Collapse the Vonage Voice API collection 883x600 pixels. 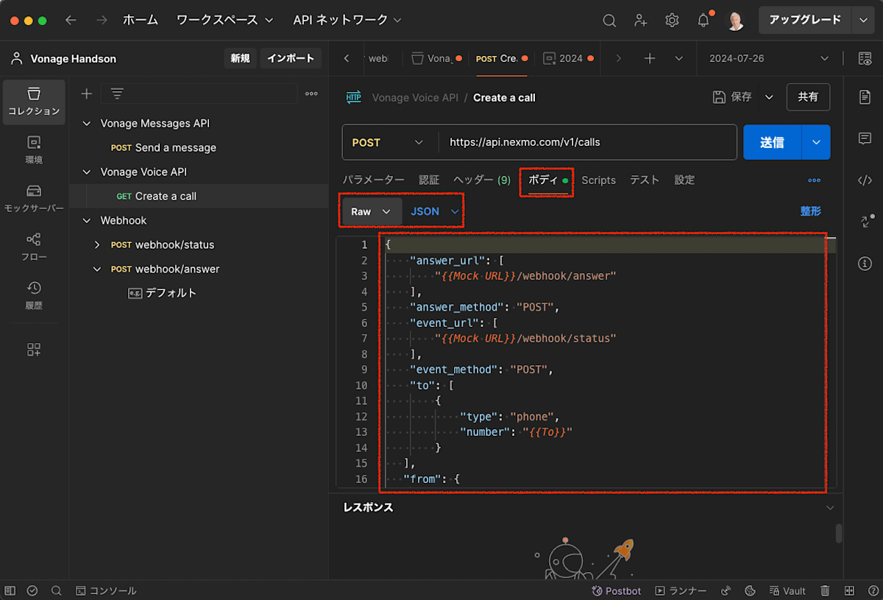tap(87, 172)
